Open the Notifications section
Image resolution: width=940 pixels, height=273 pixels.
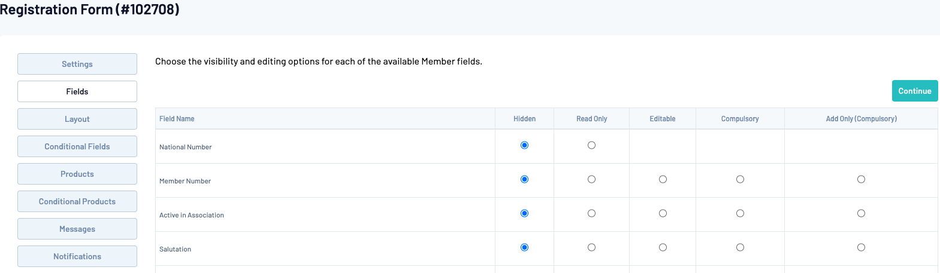pyautogui.click(x=77, y=256)
